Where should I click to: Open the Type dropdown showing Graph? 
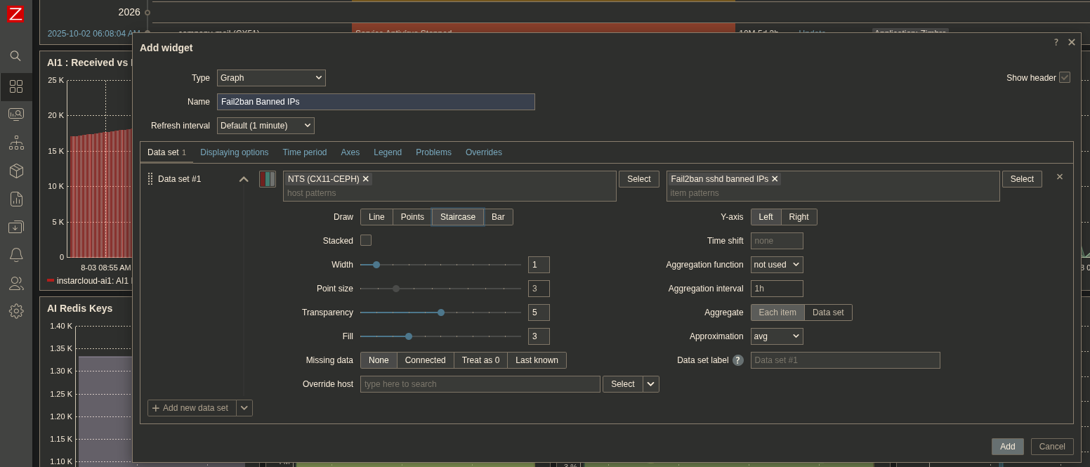tap(271, 78)
